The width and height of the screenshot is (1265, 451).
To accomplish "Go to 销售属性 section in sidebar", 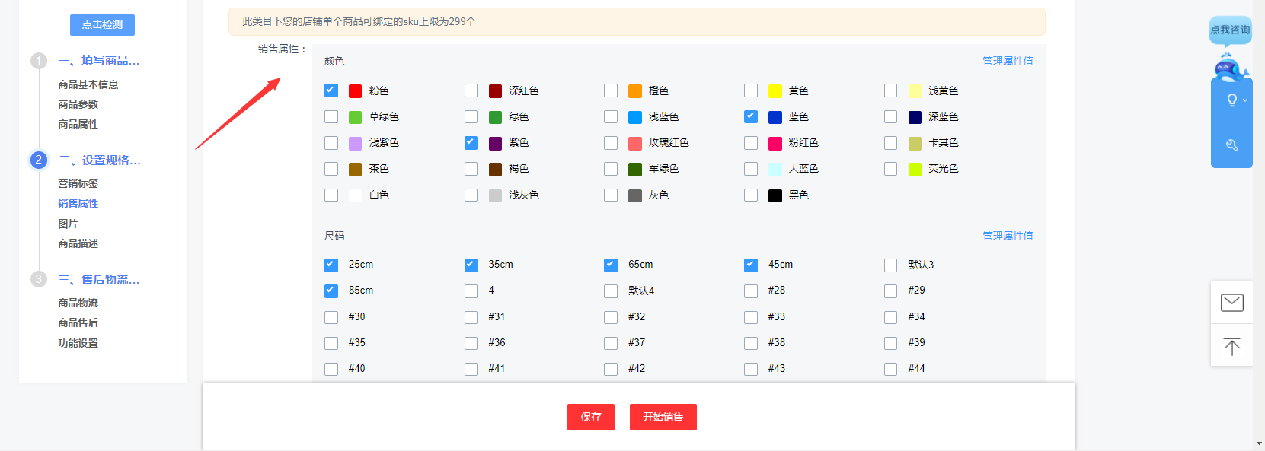I will click(x=78, y=203).
